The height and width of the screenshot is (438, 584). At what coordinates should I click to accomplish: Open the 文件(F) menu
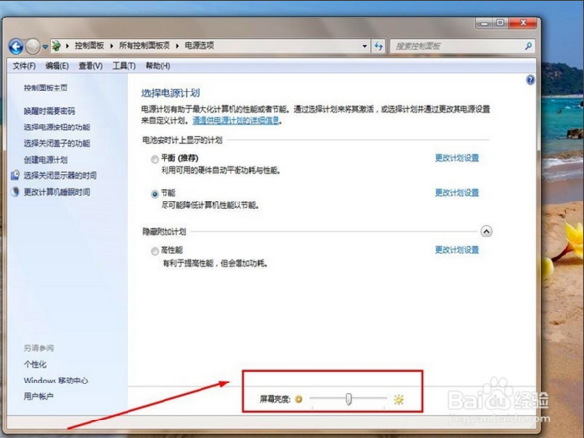(x=23, y=66)
